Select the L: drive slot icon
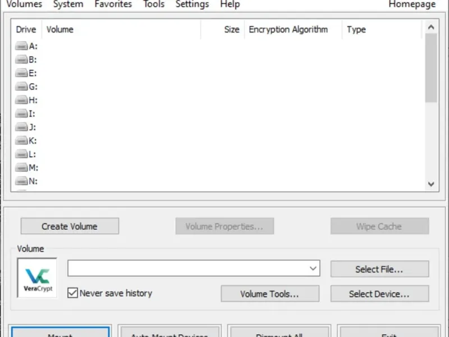The image size is (449, 337). pyautogui.click(x=21, y=154)
